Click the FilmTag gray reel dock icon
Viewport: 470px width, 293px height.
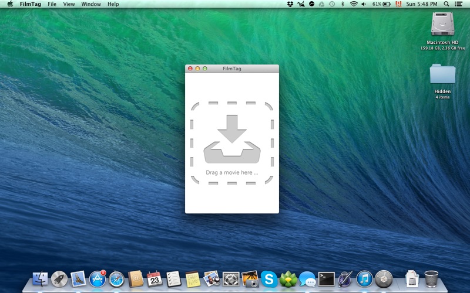[x=384, y=279]
